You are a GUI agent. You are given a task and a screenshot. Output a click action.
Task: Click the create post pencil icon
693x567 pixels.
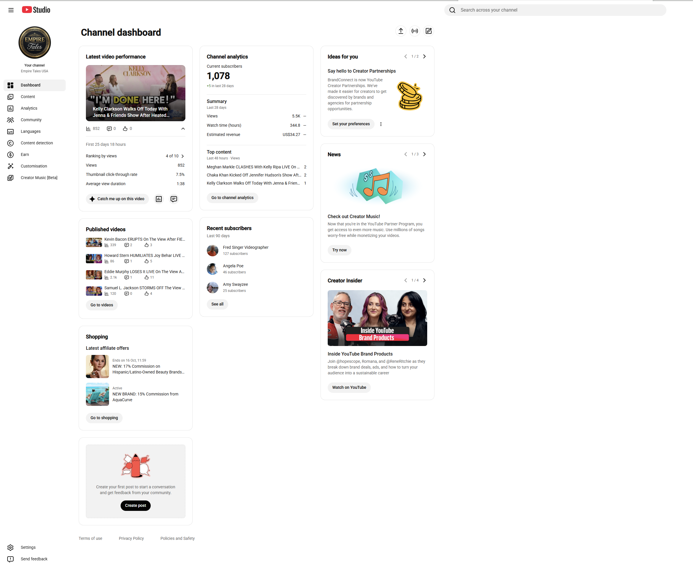click(x=428, y=31)
